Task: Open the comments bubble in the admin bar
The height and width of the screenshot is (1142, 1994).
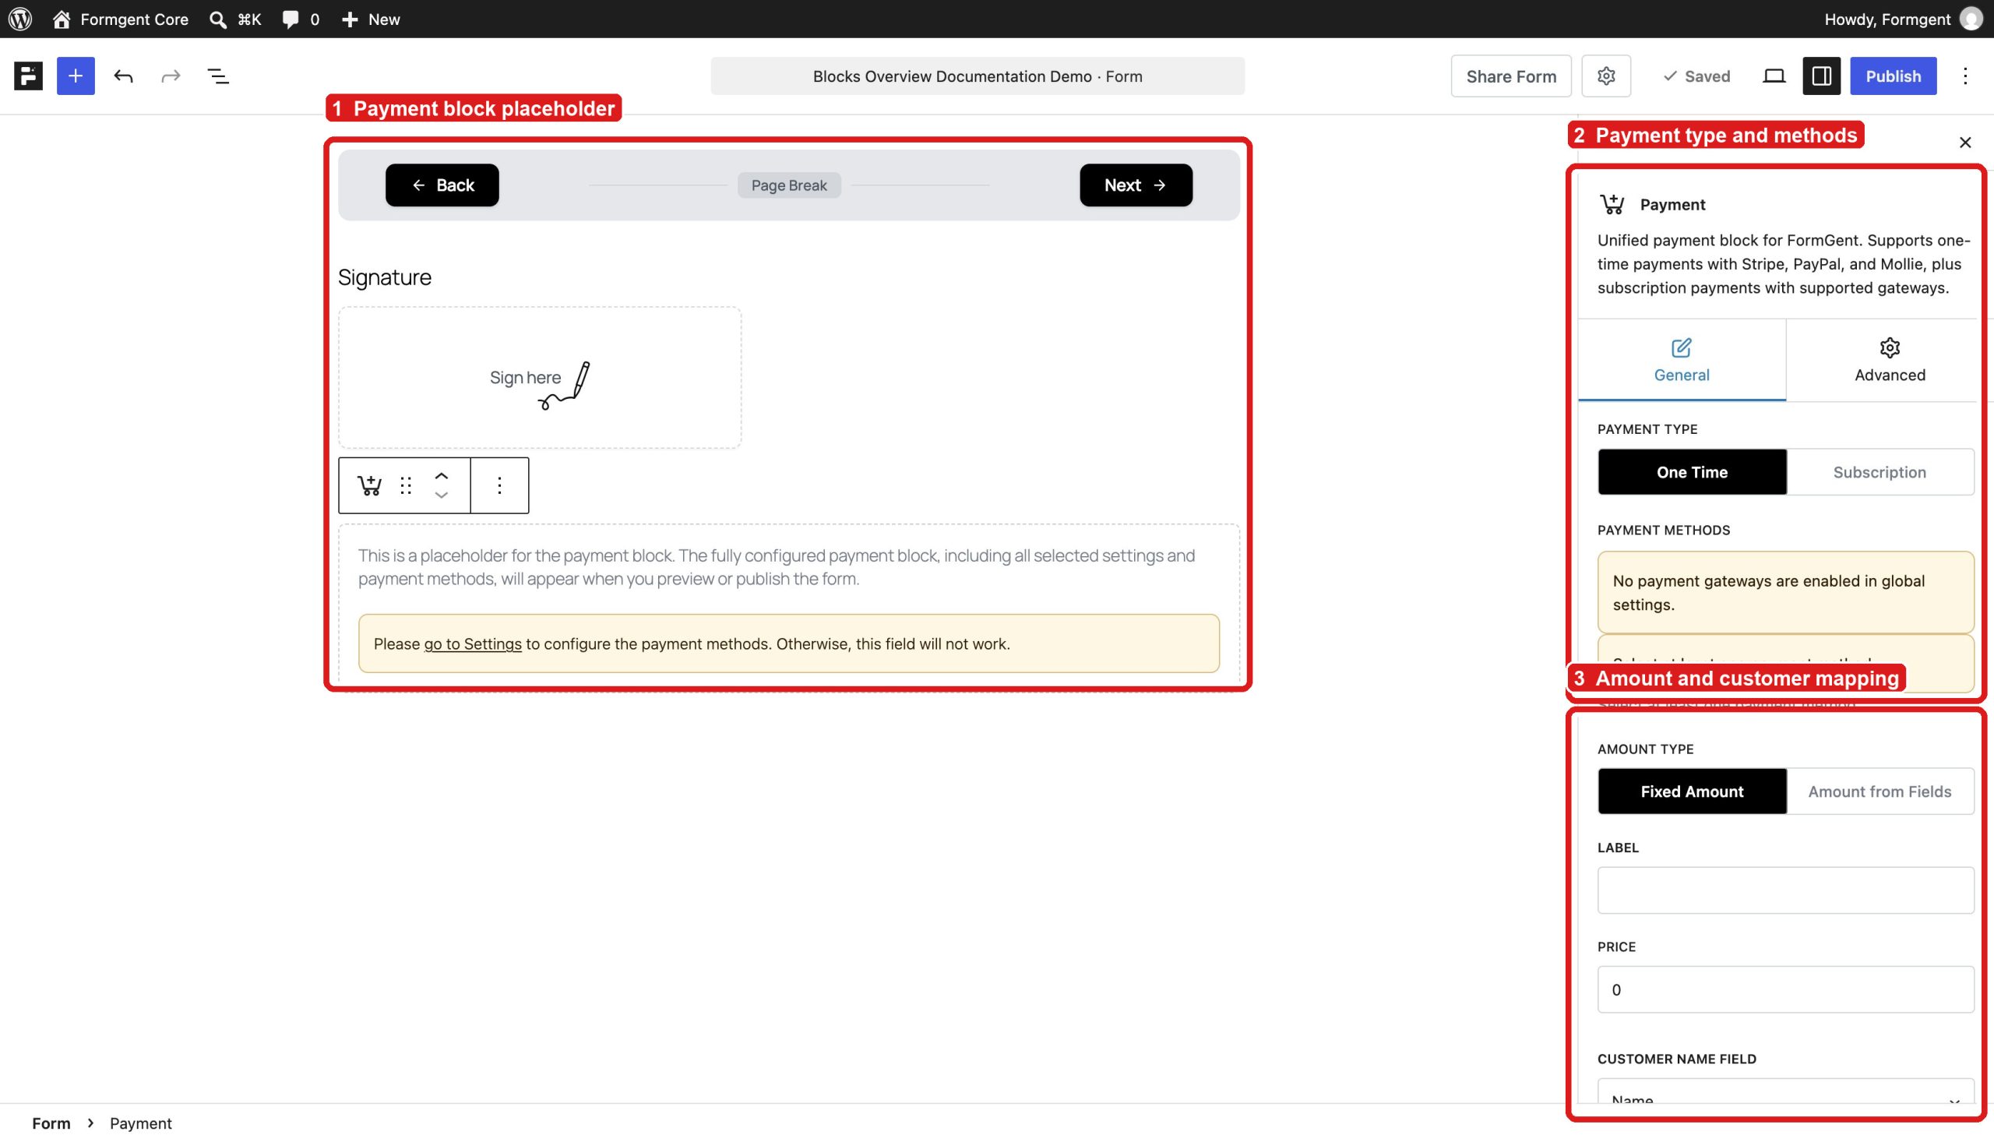Action: pos(301,19)
